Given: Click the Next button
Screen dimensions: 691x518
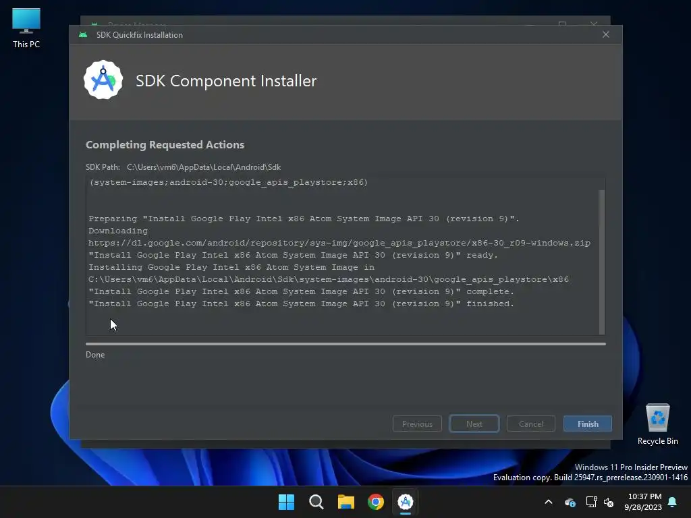Looking at the screenshot, I should [x=474, y=424].
